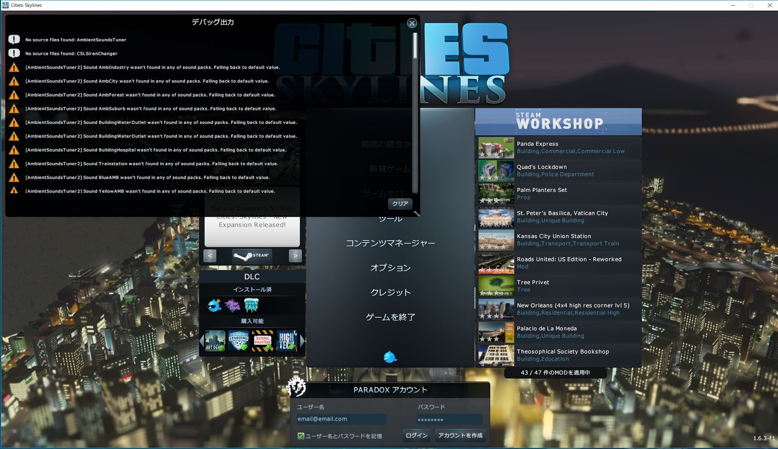Image resolution: width=778 pixels, height=449 pixels.
Task: Go to the previous news item
Action: point(210,256)
